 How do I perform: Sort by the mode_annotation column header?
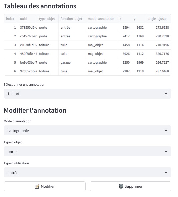[x=102, y=19]
